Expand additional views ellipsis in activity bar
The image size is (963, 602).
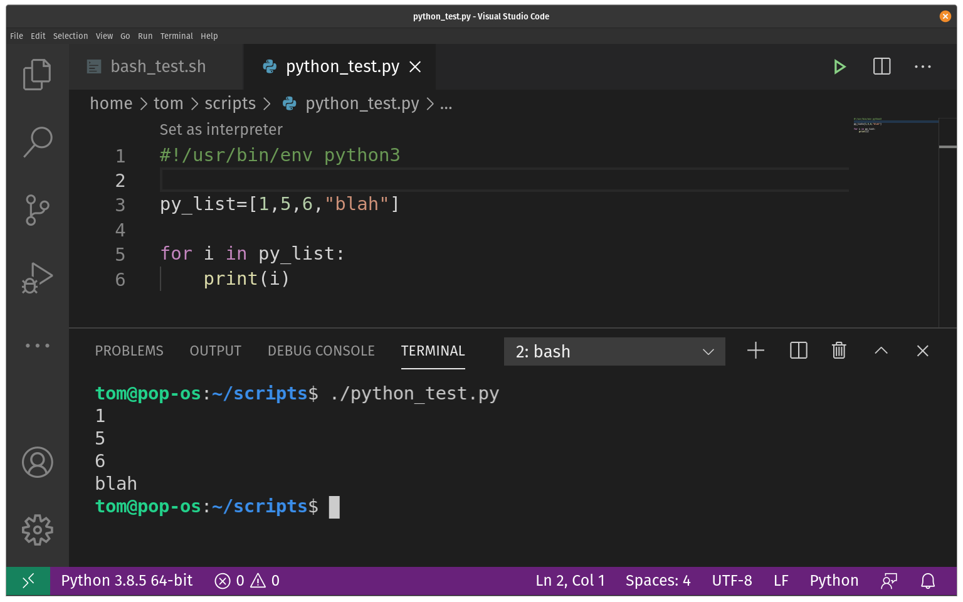coord(37,346)
